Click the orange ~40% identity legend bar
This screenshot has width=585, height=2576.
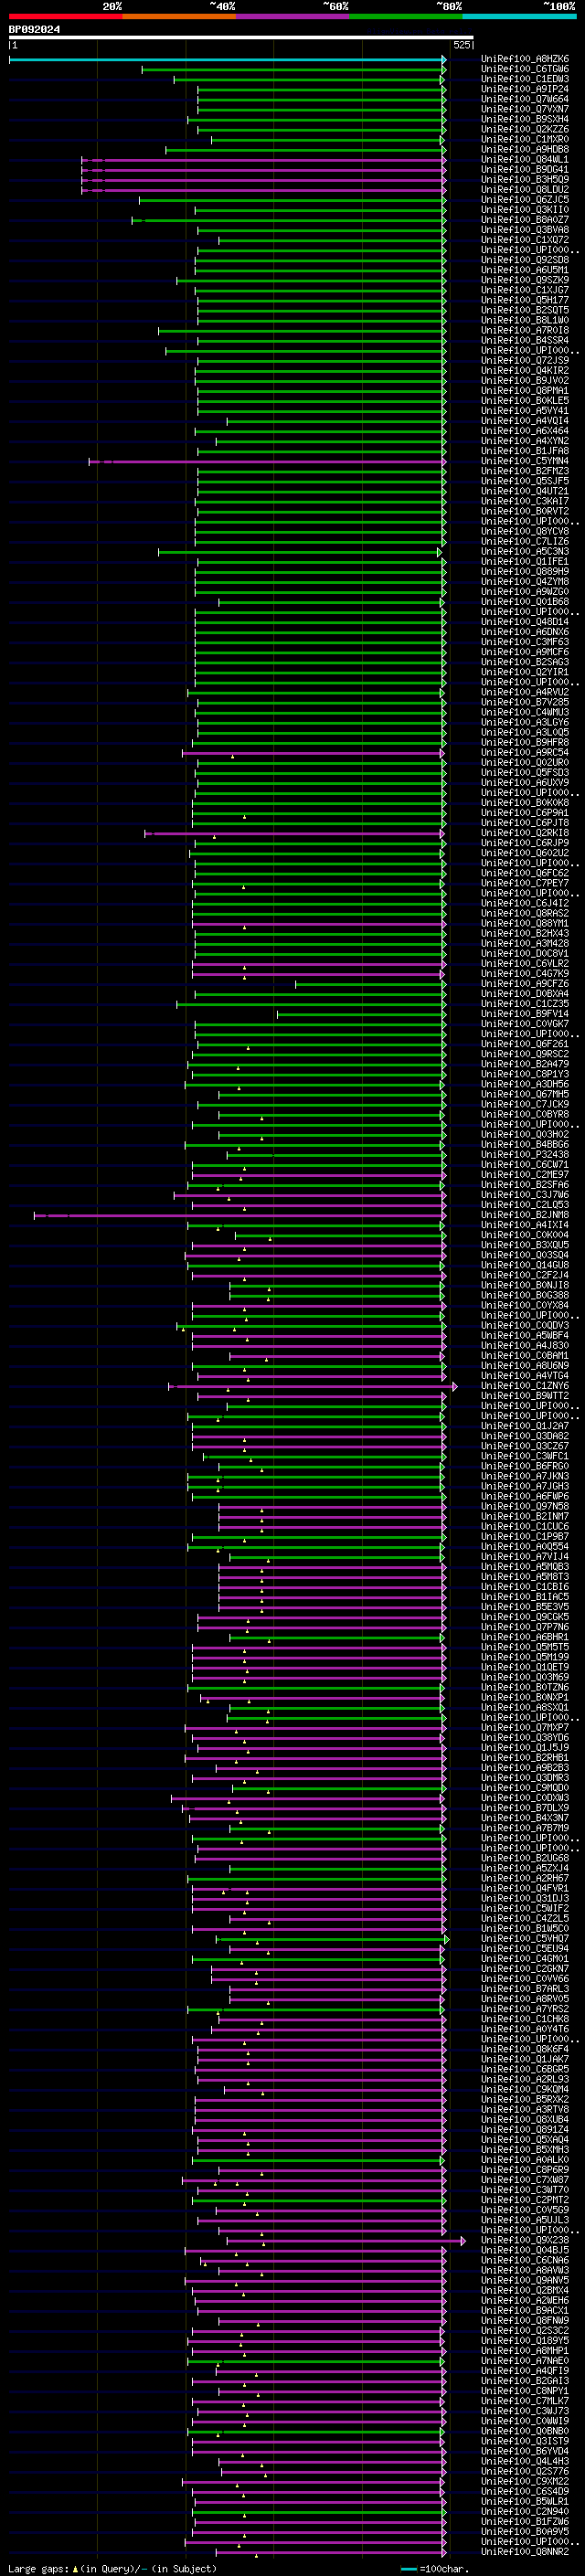(x=179, y=16)
